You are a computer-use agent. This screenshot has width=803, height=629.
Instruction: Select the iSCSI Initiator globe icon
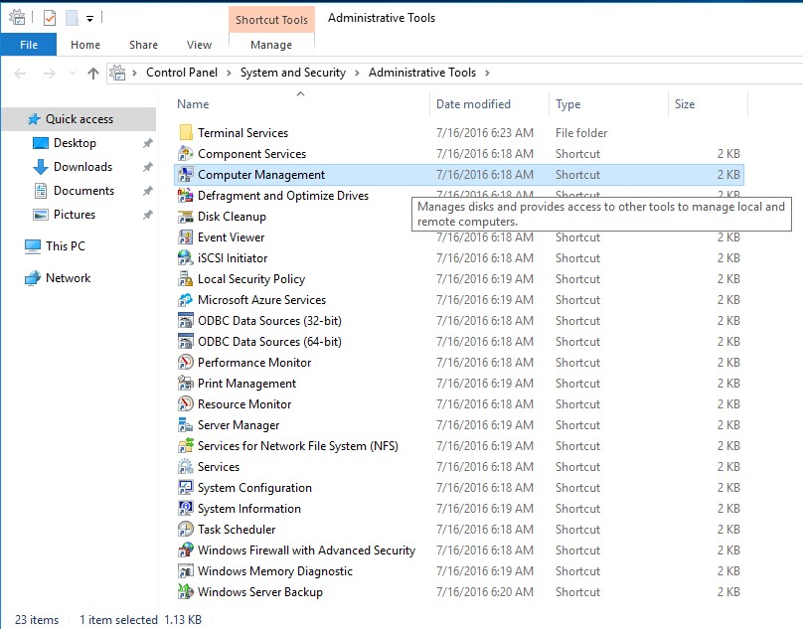185,258
